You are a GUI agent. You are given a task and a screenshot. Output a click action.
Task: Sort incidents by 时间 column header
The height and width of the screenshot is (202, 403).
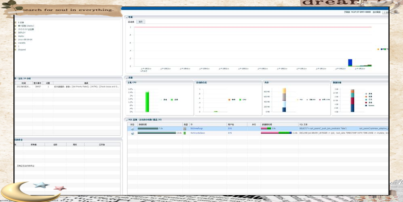click(23, 83)
